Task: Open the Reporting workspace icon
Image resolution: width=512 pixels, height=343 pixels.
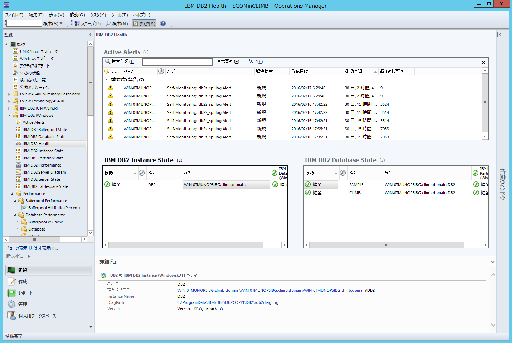Action: (12, 293)
